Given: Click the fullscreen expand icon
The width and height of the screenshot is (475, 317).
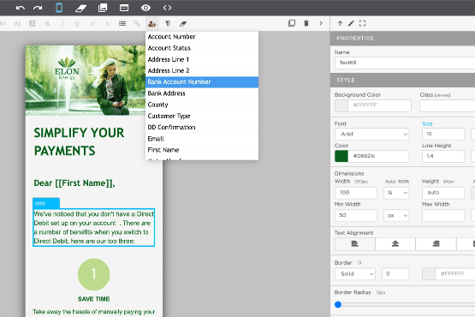Looking at the screenshot, I should tap(362, 23).
